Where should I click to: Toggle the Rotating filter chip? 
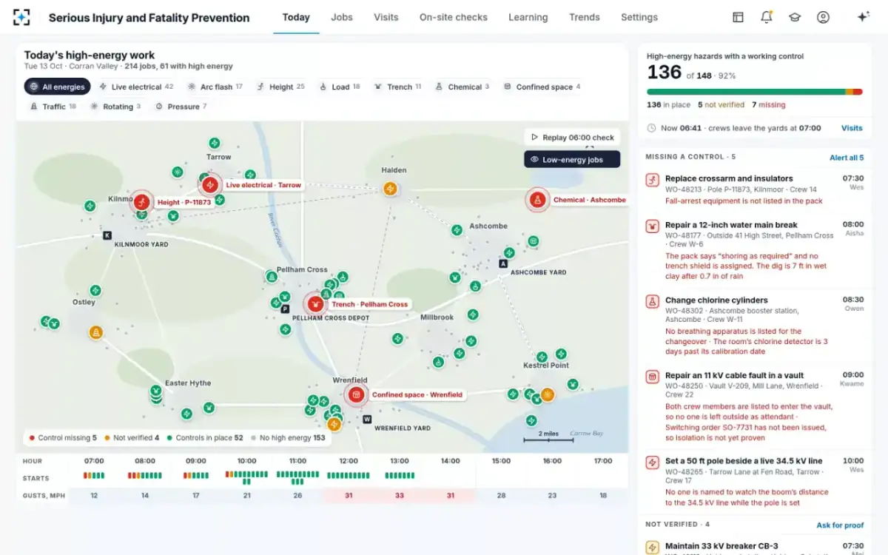[115, 107]
